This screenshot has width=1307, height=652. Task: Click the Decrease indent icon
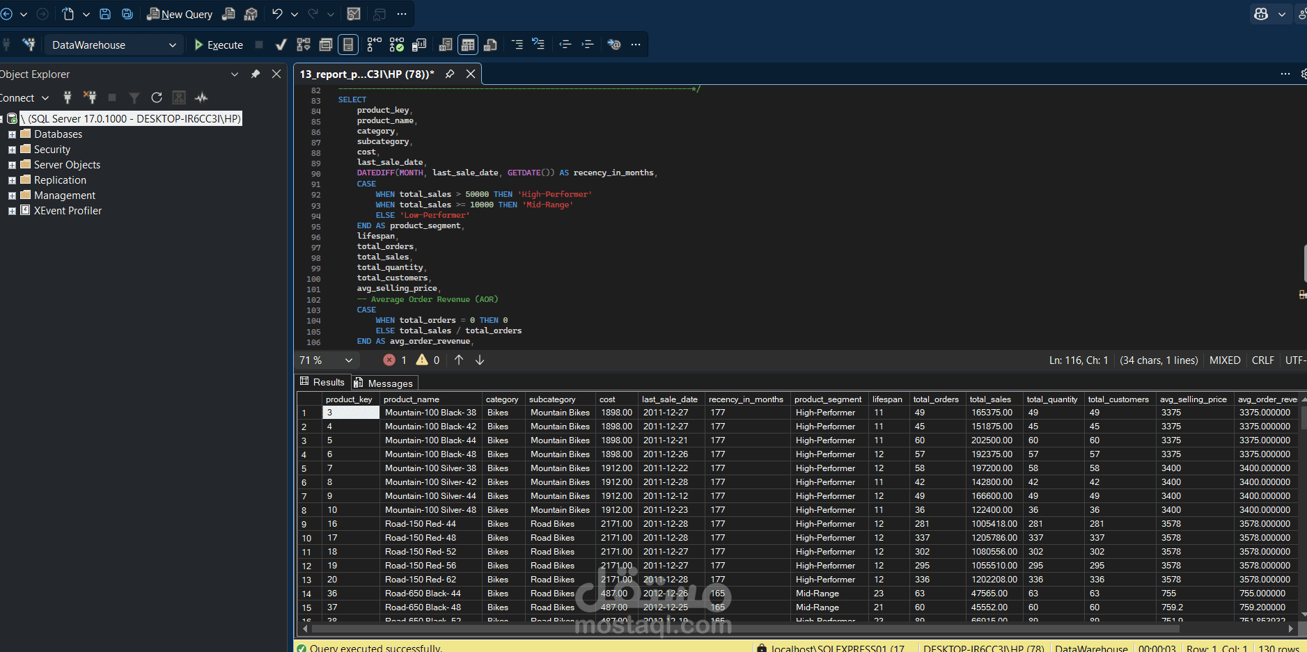point(565,45)
